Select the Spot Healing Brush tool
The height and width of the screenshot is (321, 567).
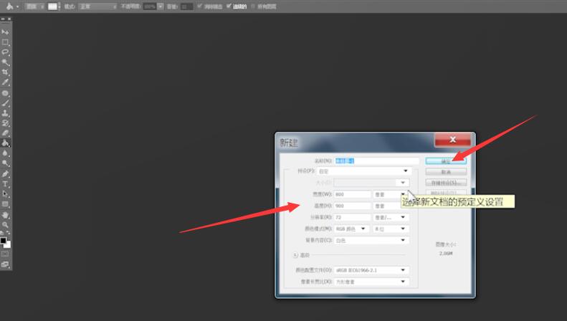5,93
